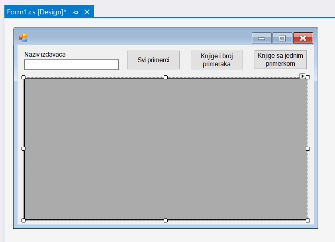
Task: Click the designed form's minimize button
Action: (x=262, y=38)
